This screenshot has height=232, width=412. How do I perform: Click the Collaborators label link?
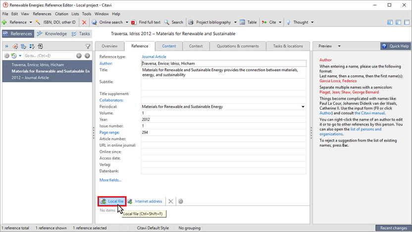[111, 100]
